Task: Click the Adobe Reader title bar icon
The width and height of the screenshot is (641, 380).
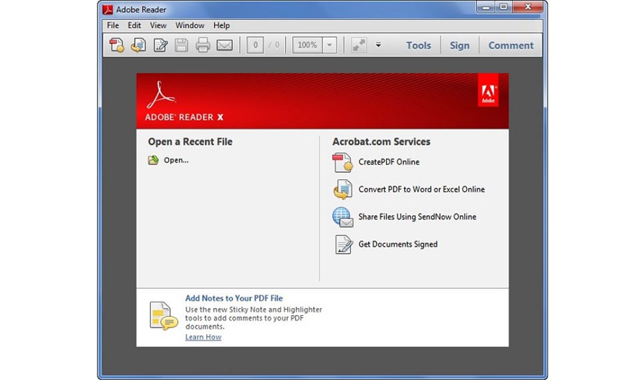Action: tap(108, 9)
